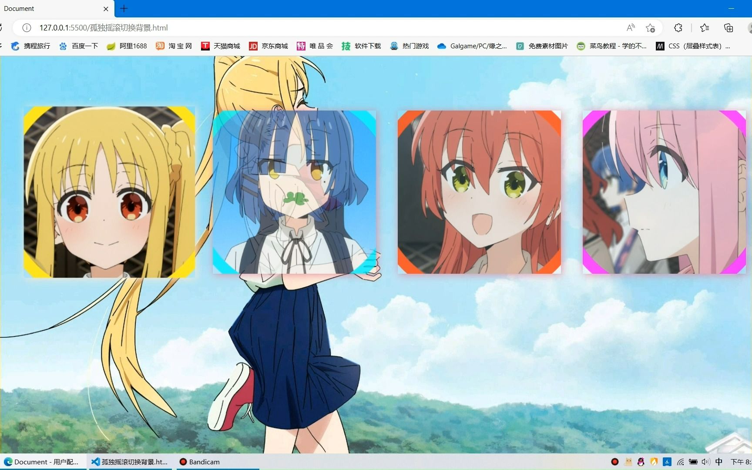The image size is (752, 470).
Task: Select the blonde-haired character thumbnail
Action: point(109,192)
